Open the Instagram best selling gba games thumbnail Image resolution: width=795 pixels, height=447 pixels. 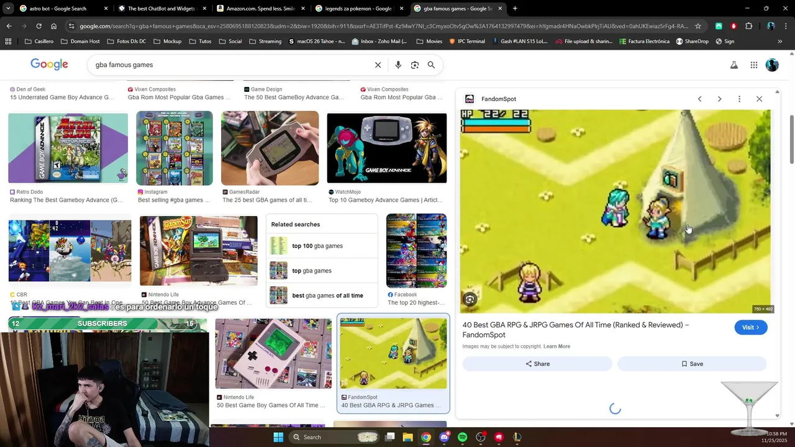point(175,148)
